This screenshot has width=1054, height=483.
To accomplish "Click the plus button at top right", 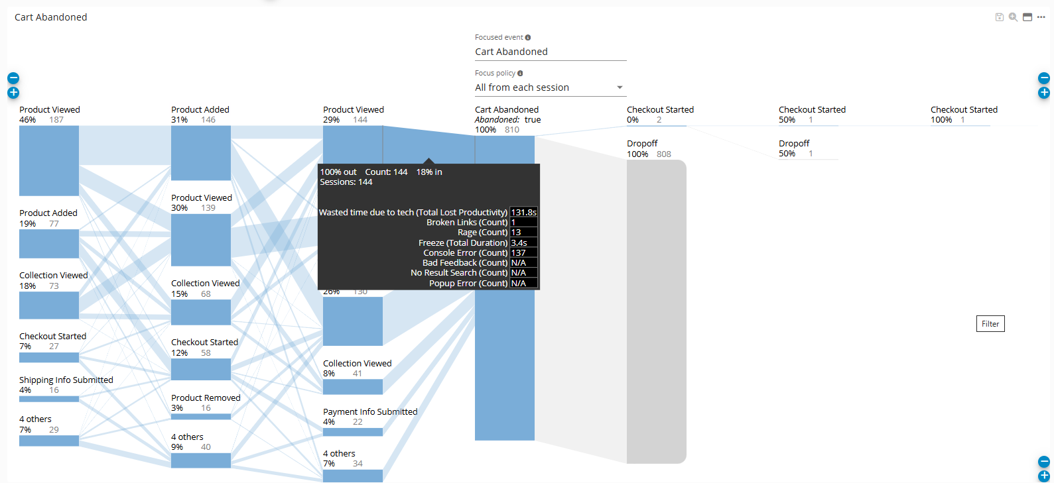I will (x=1044, y=93).
